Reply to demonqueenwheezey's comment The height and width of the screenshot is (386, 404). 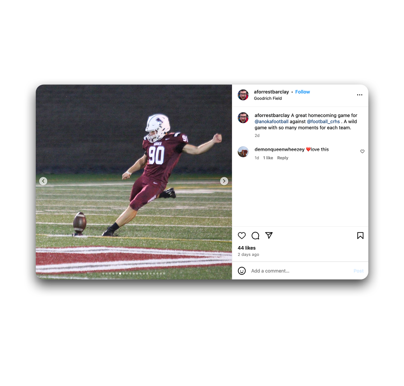click(283, 158)
